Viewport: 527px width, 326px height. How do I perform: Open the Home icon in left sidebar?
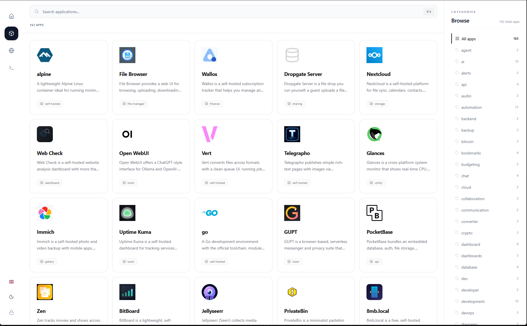tap(11, 16)
